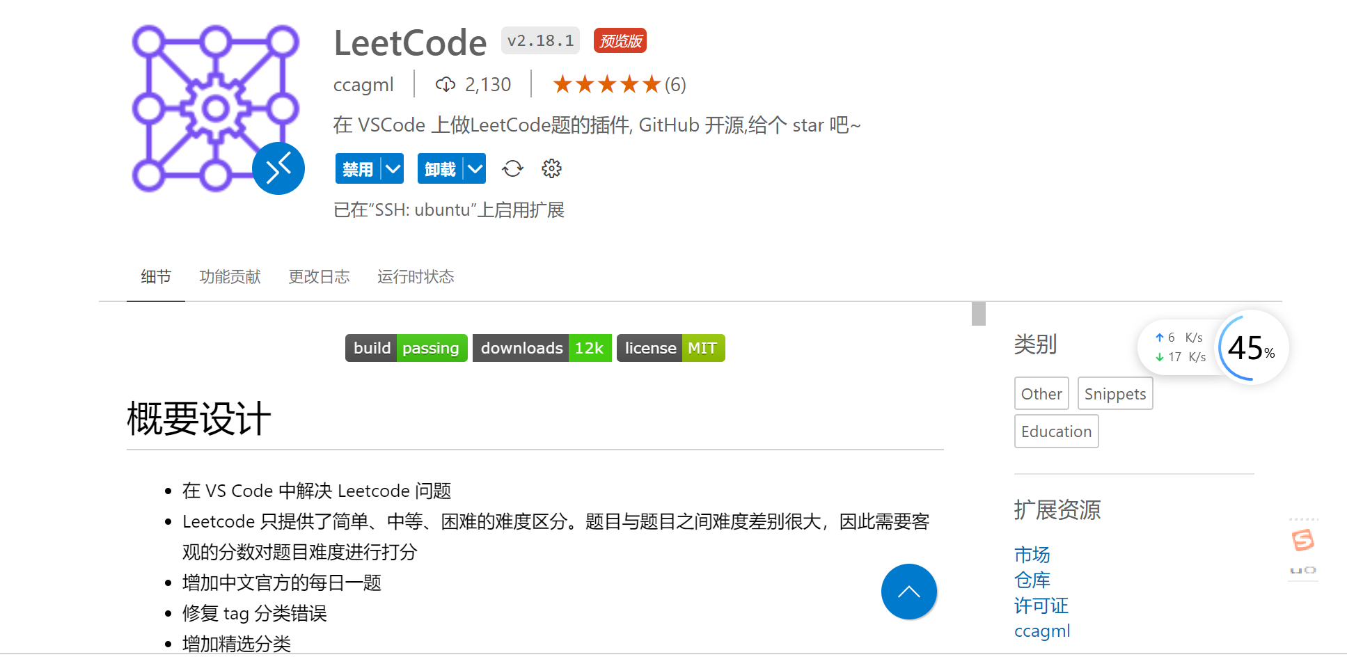The width and height of the screenshot is (1347, 657).
Task: Click the 概要设计 heading
Action: coord(199,419)
